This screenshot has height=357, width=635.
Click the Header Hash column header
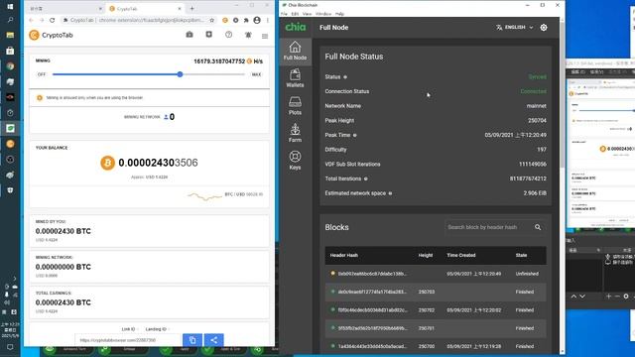[344, 256]
